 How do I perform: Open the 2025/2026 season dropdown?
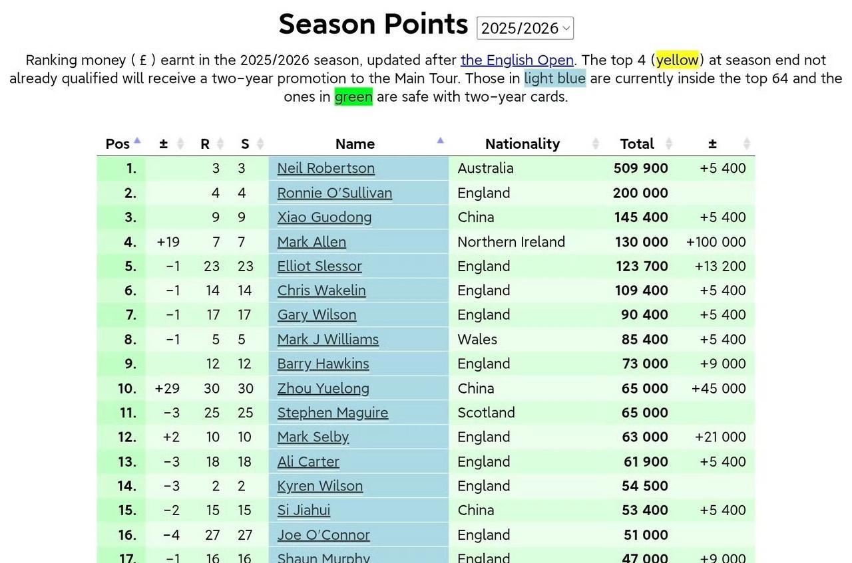click(x=525, y=28)
